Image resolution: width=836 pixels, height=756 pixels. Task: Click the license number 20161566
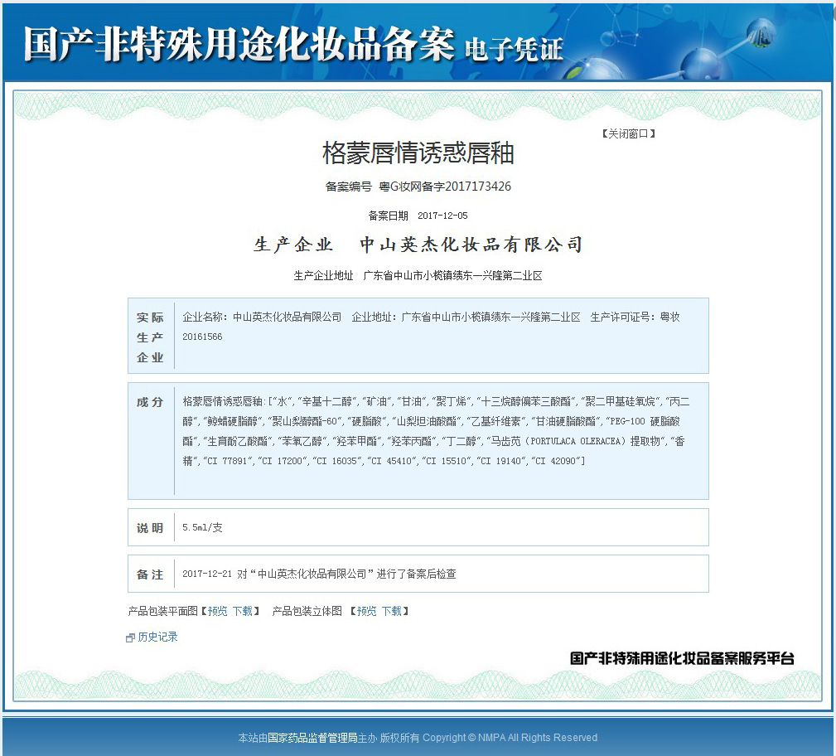(202, 337)
